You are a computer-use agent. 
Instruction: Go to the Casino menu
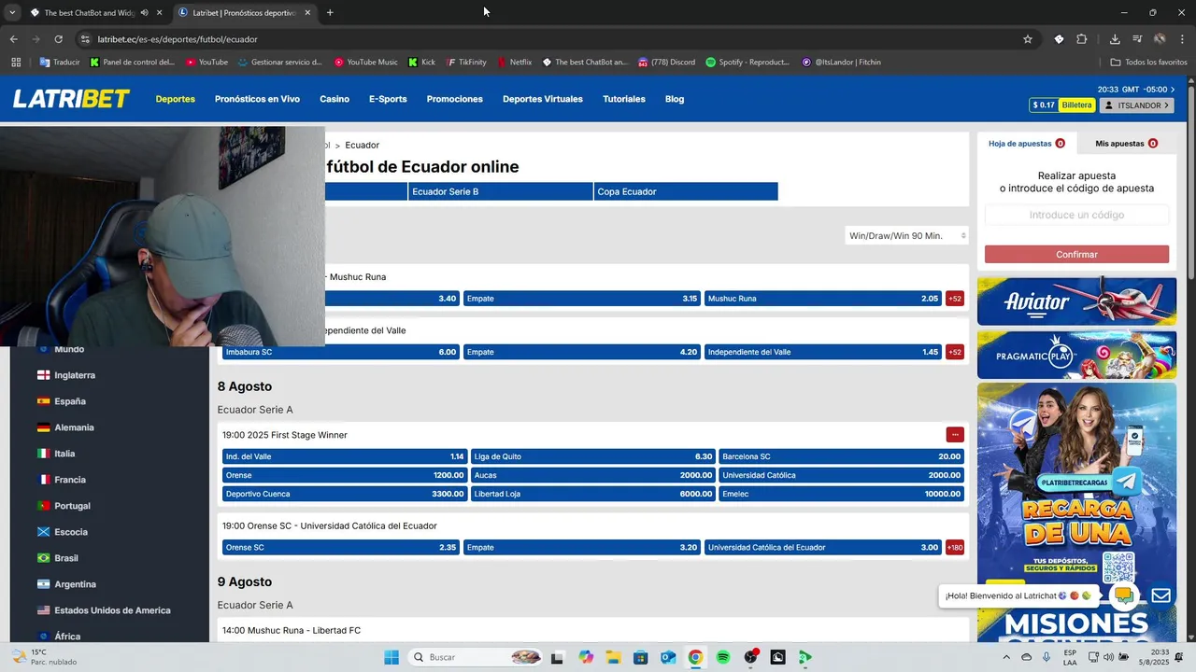[x=335, y=99]
